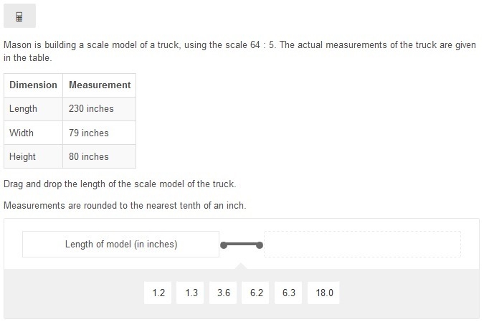Click the right dot of the connector
Screen dimensions: 484x322
[260, 245]
